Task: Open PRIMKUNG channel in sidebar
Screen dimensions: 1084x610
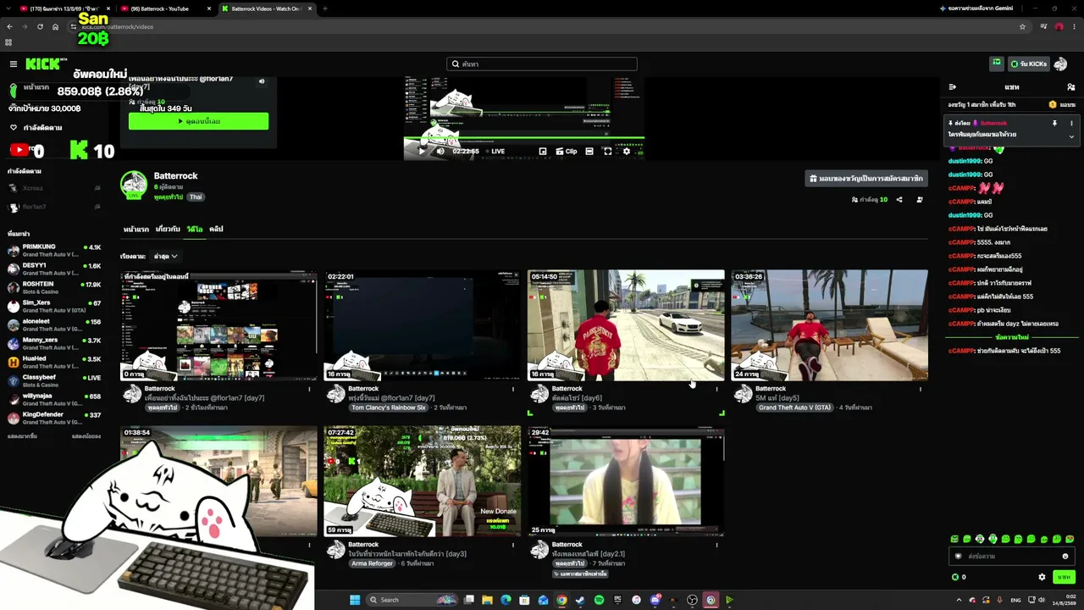Action: coord(54,250)
